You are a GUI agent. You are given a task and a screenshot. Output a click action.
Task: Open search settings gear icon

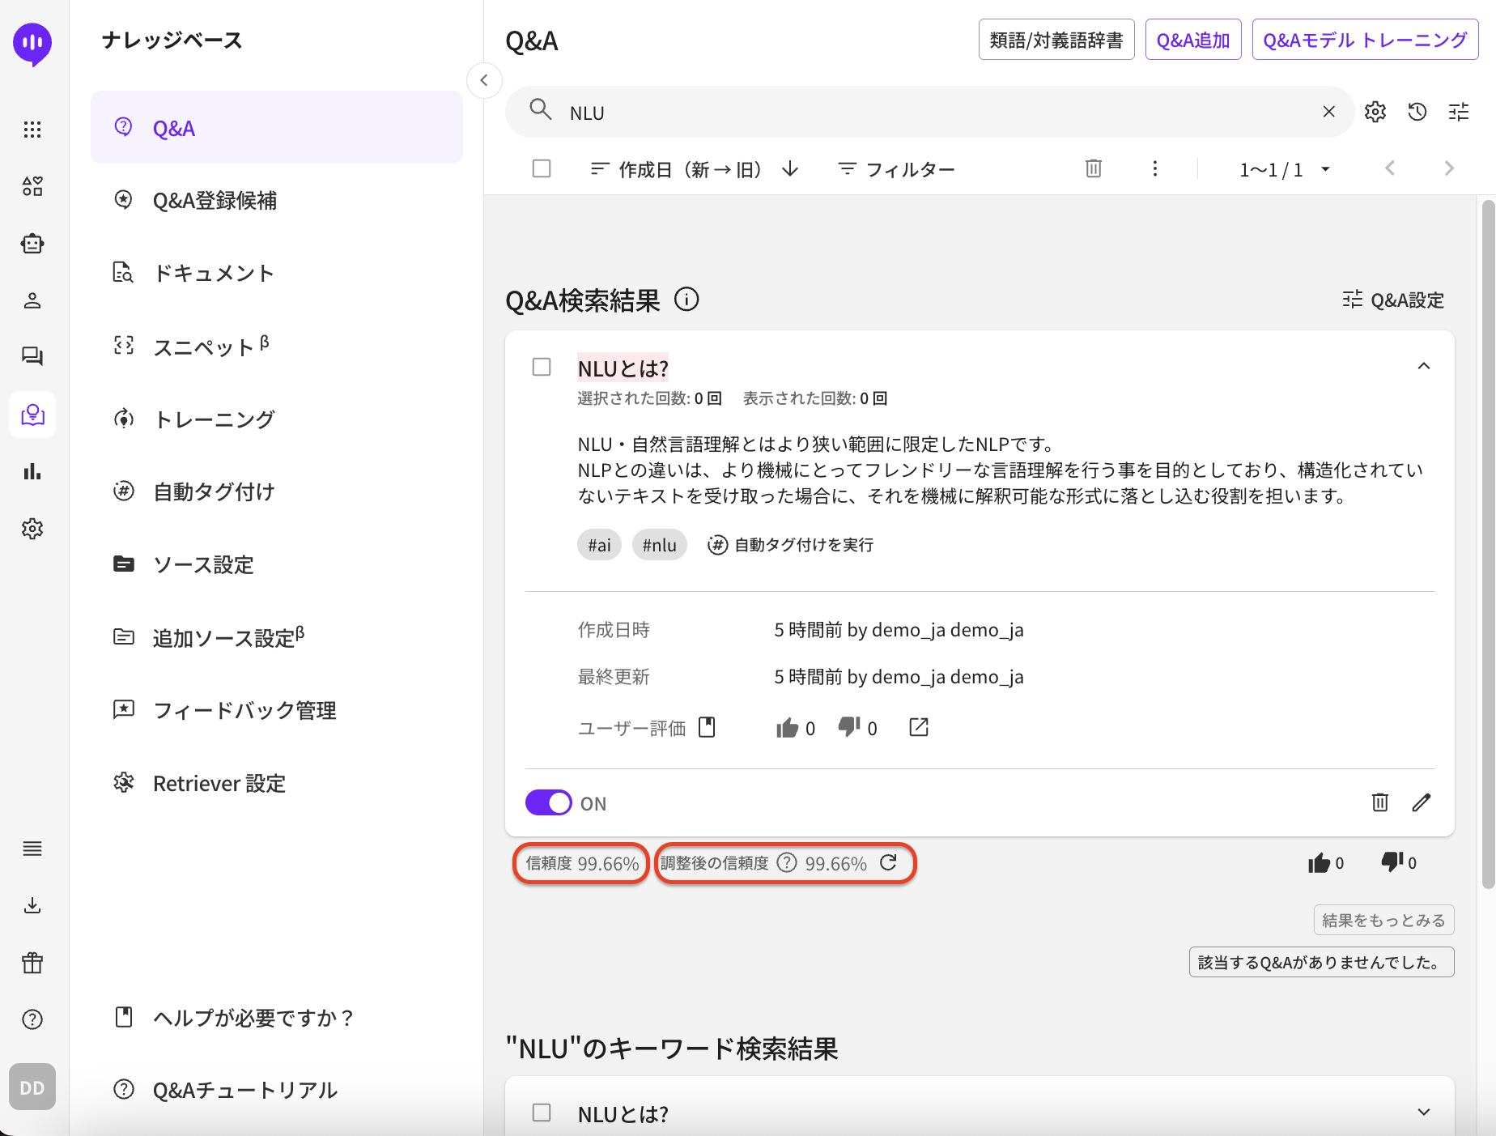click(1375, 112)
